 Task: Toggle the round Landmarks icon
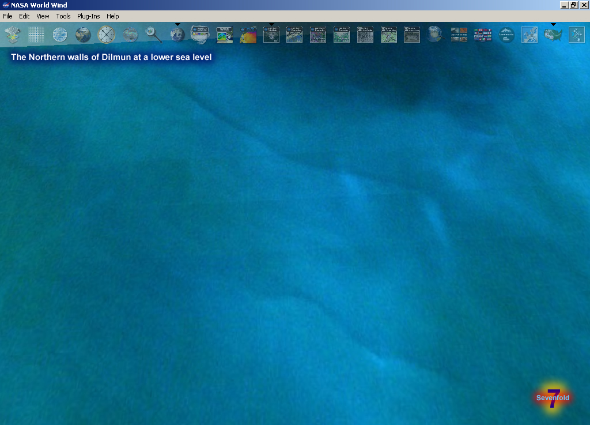pos(506,35)
